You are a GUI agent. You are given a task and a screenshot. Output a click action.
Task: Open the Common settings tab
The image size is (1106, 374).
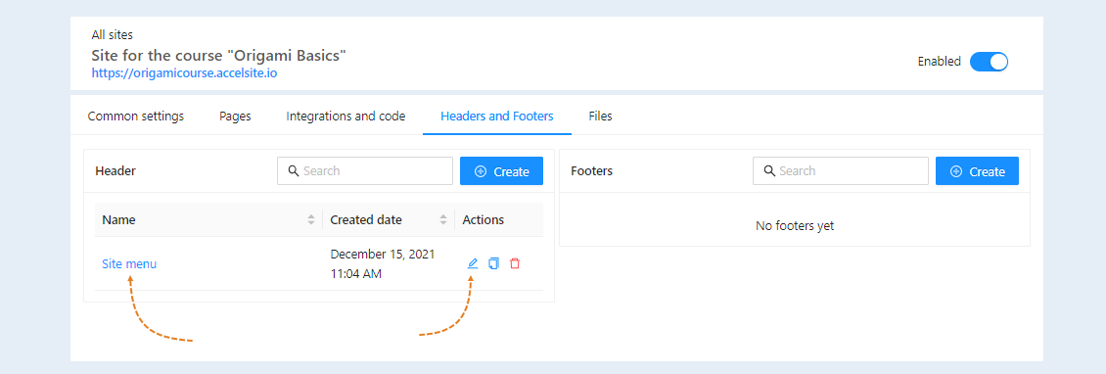tap(135, 117)
